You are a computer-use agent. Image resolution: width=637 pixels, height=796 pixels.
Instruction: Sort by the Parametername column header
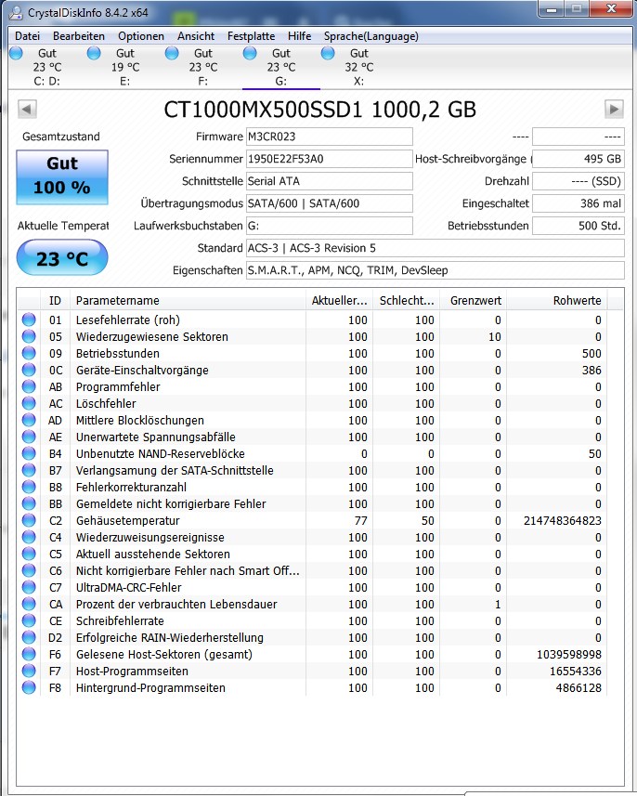pos(188,301)
